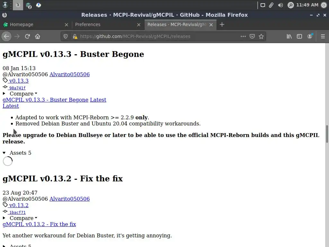Image resolution: width=329 pixels, height=247 pixels.
Task: Click the power session icon
Action: point(324,5)
